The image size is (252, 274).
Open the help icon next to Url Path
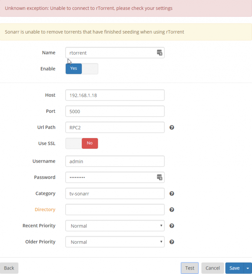coord(172,128)
